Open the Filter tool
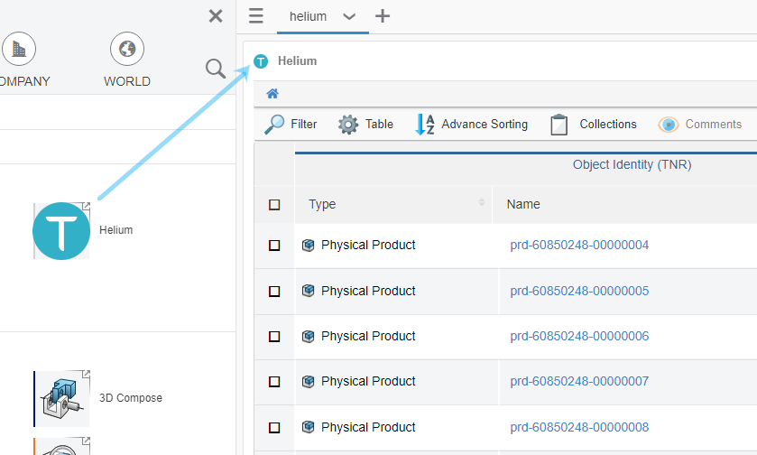The width and height of the screenshot is (757, 455). 291,125
